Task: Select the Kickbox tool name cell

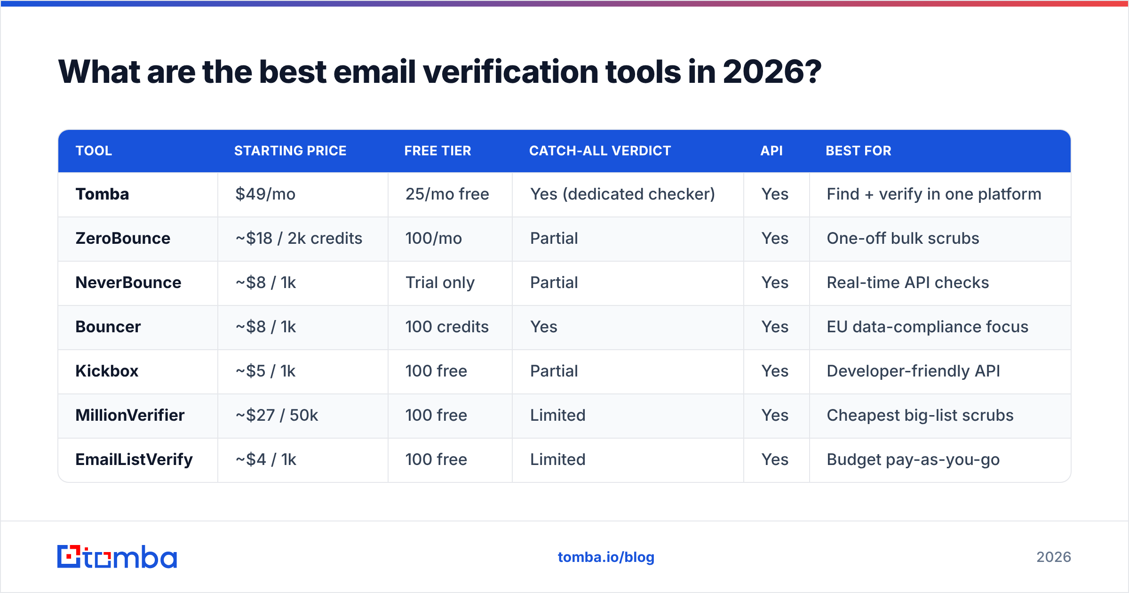Action: [138, 371]
